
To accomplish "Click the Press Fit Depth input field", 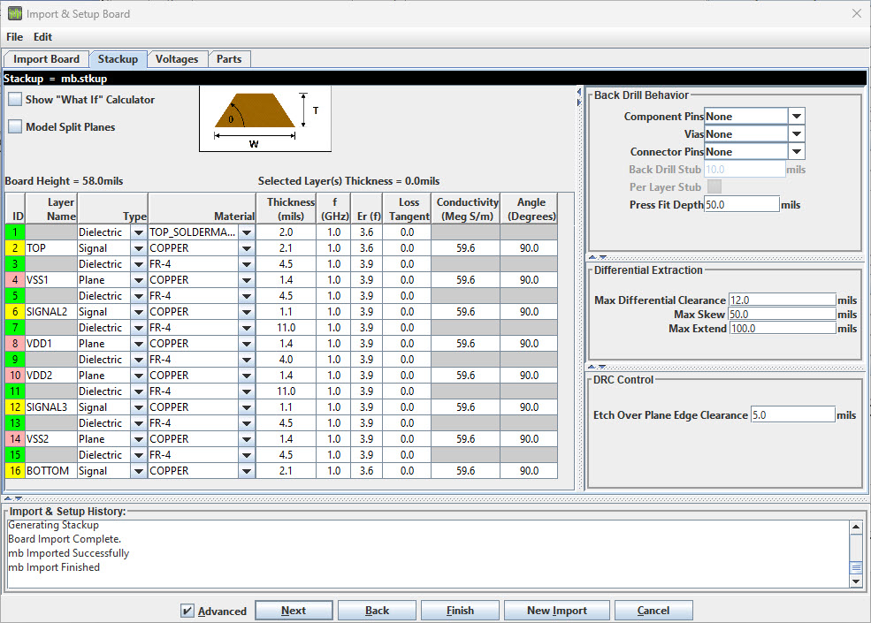I will tap(741, 204).
